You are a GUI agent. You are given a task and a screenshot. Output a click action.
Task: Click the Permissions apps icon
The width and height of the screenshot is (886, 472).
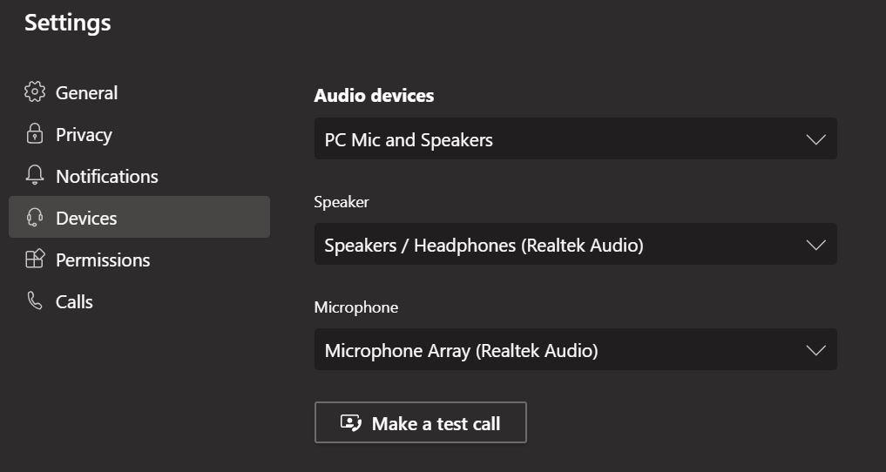[35, 260]
